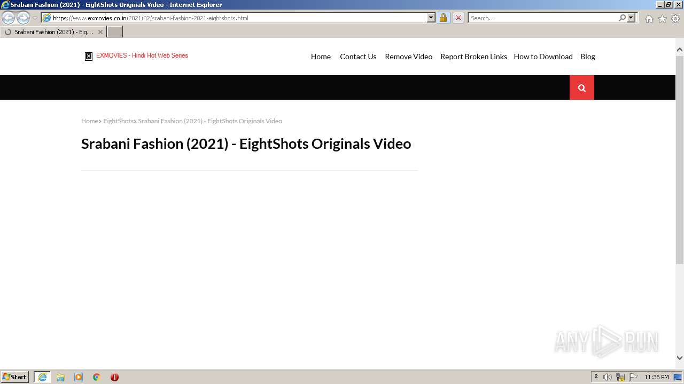Open the Tools gear icon

point(675,19)
